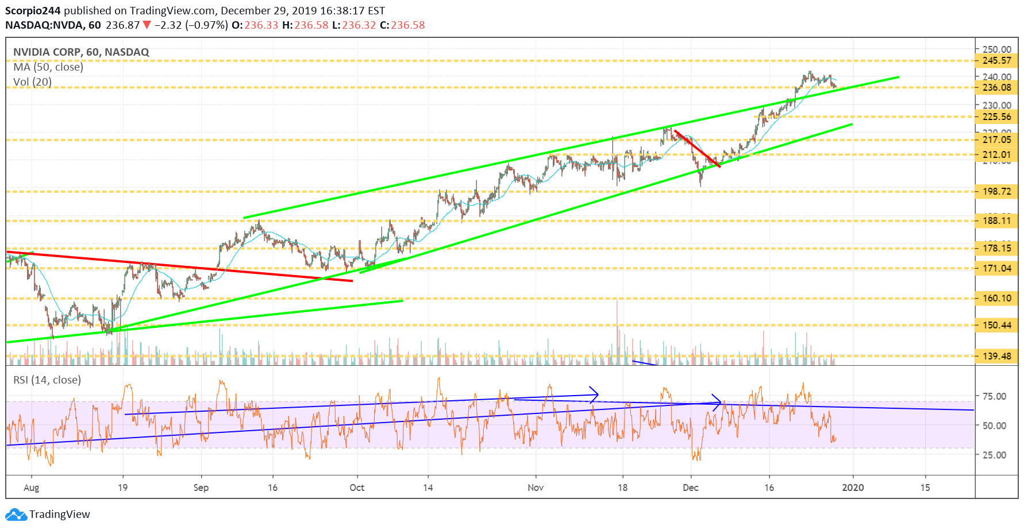The image size is (1024, 530).
Task: Click the TradingView wordmark at bottom
Action: (x=60, y=514)
